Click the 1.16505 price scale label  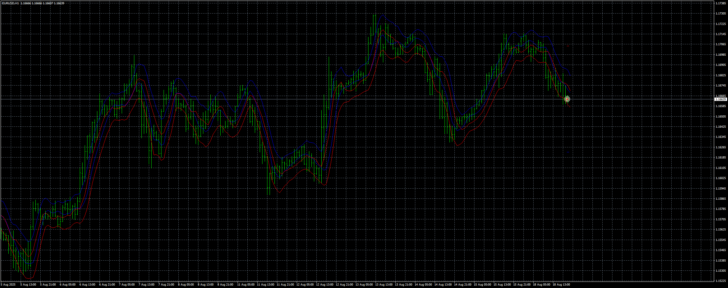coord(721,117)
